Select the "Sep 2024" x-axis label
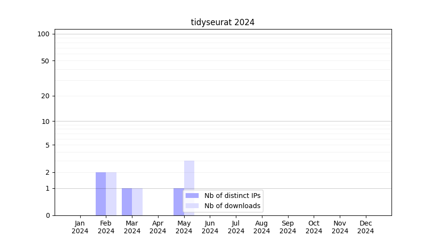The image size is (435, 242). tap(288, 227)
